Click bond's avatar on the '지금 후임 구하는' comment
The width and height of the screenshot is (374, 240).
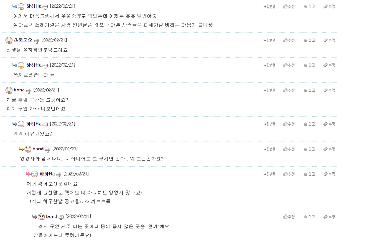9,90
